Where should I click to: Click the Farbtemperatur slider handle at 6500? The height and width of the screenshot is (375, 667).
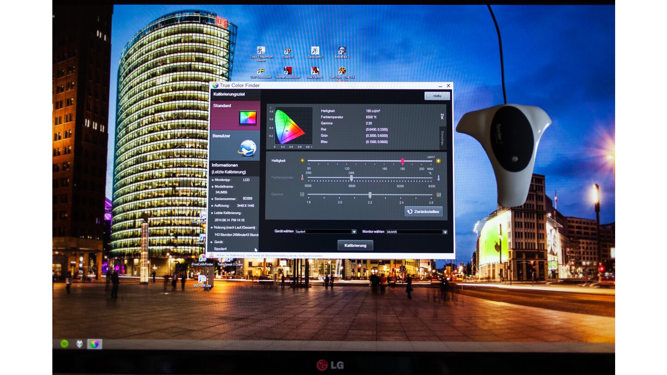click(x=351, y=178)
